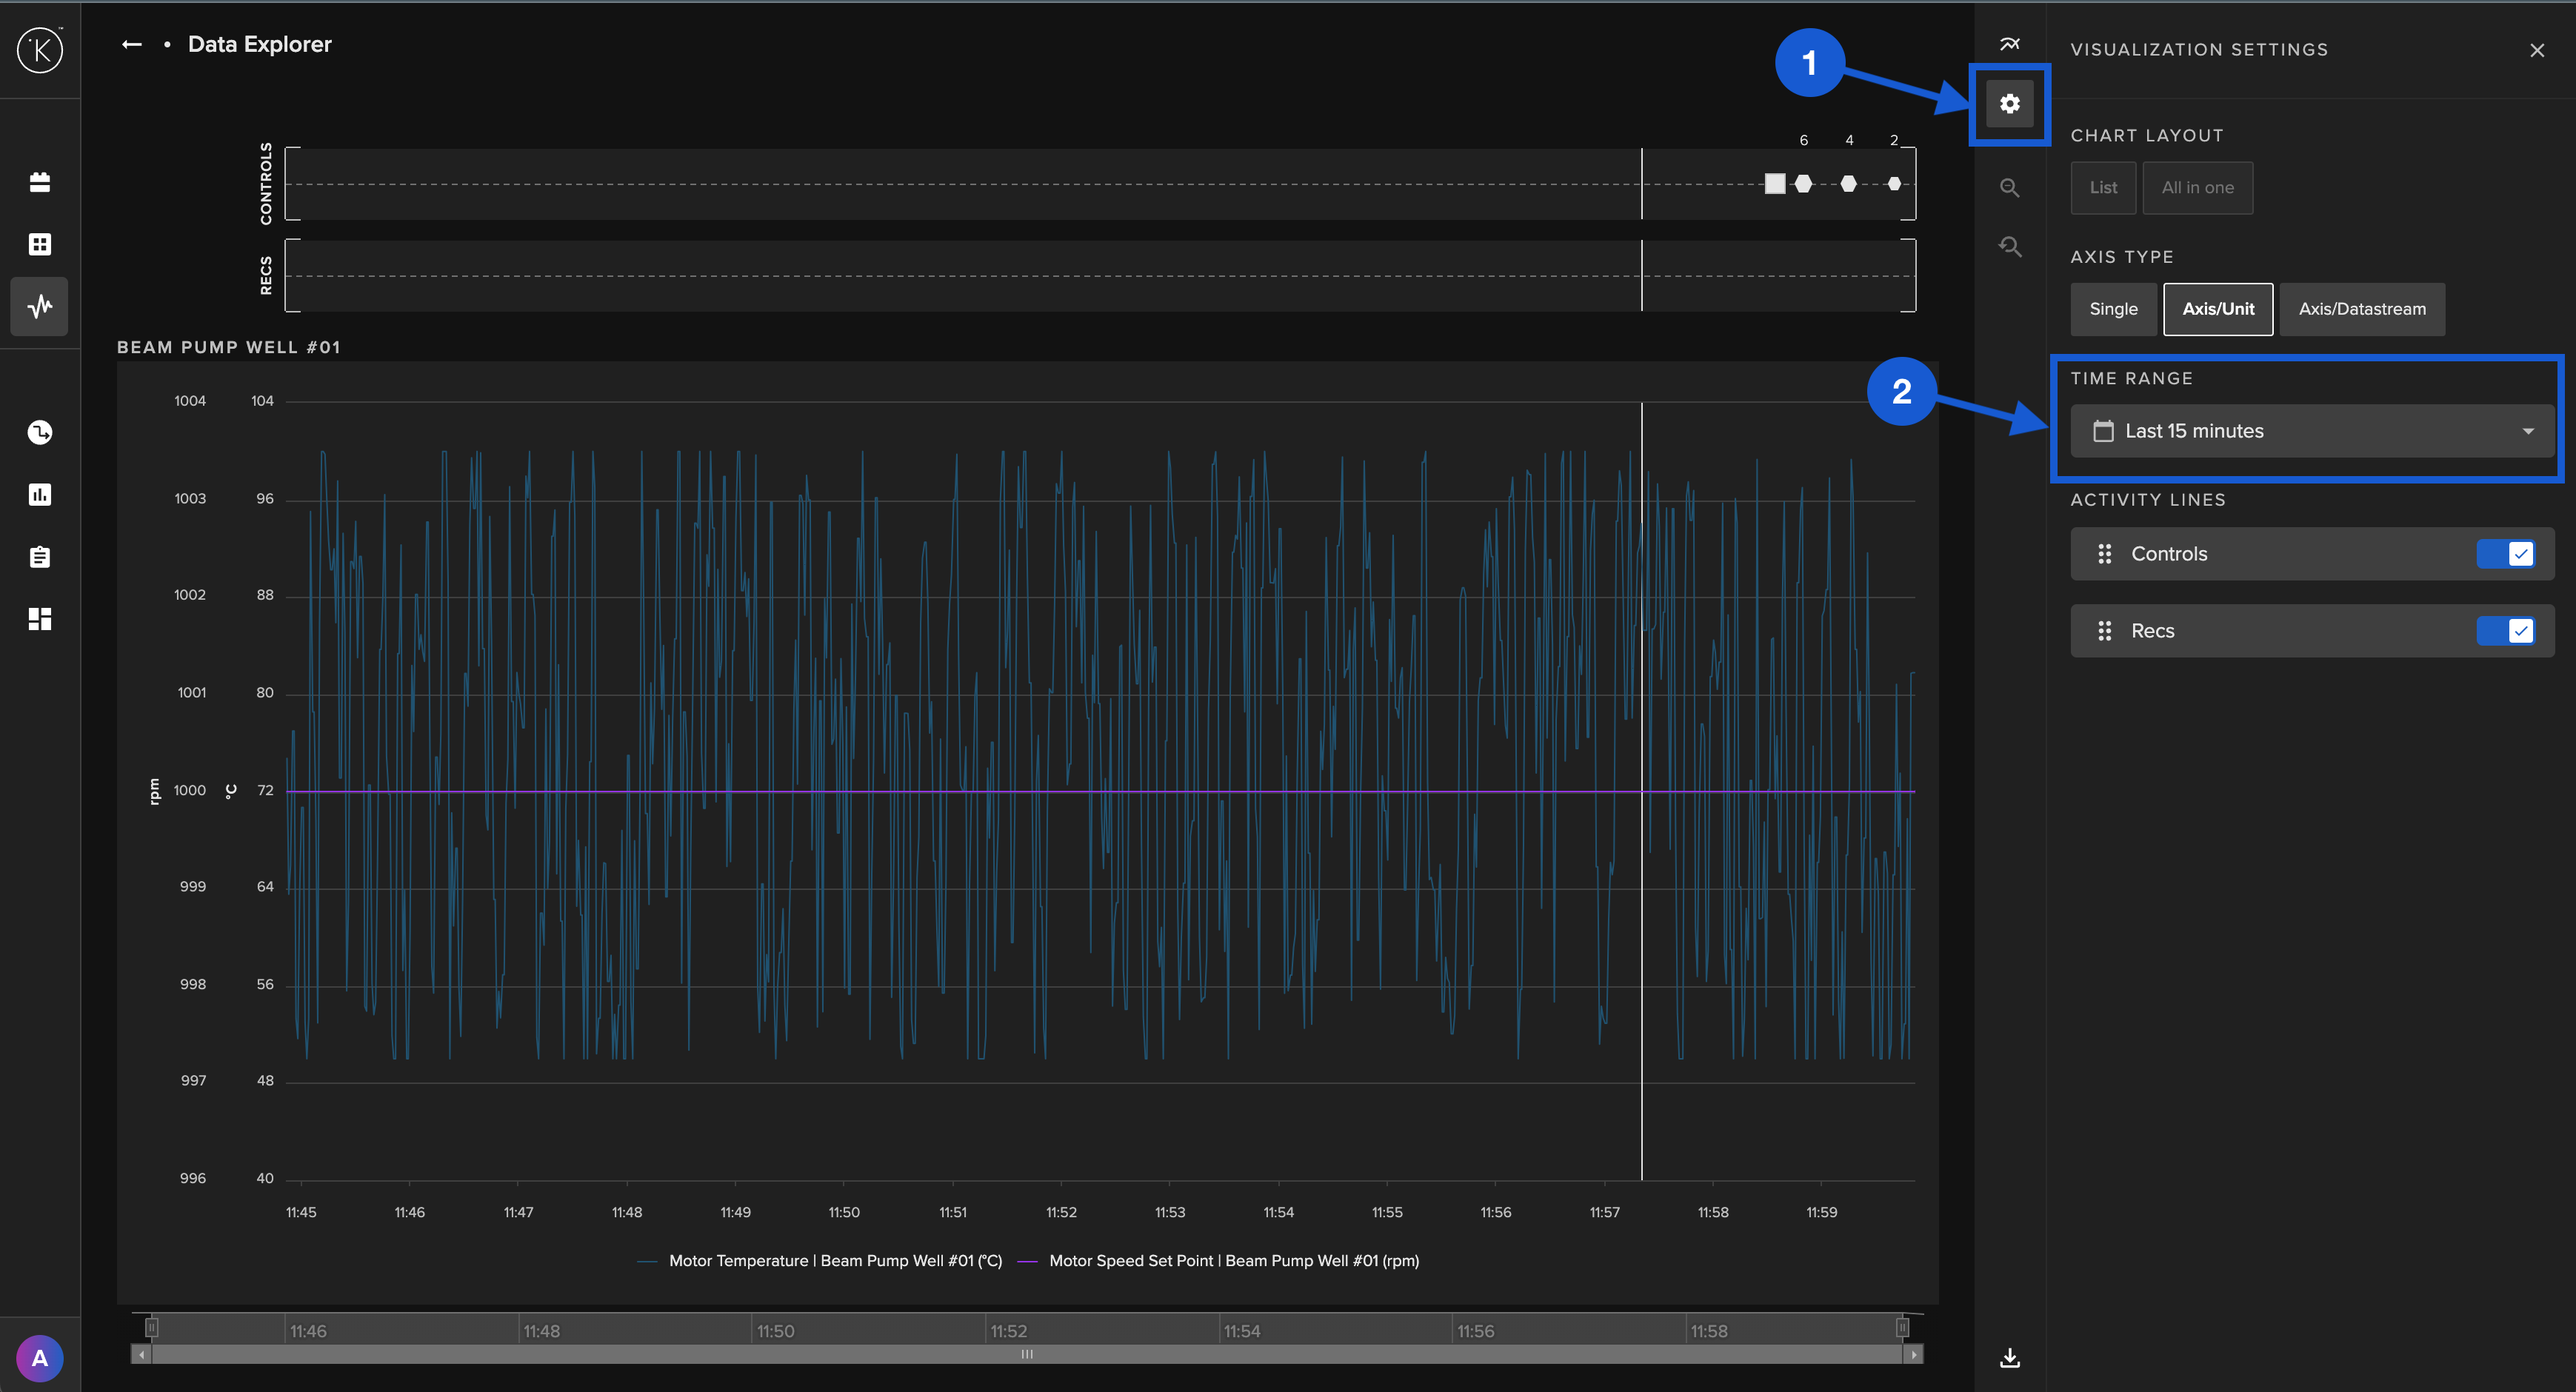The height and width of the screenshot is (1392, 2576).
Task: Click the timeline scrollbar center handle
Action: 1027,1354
